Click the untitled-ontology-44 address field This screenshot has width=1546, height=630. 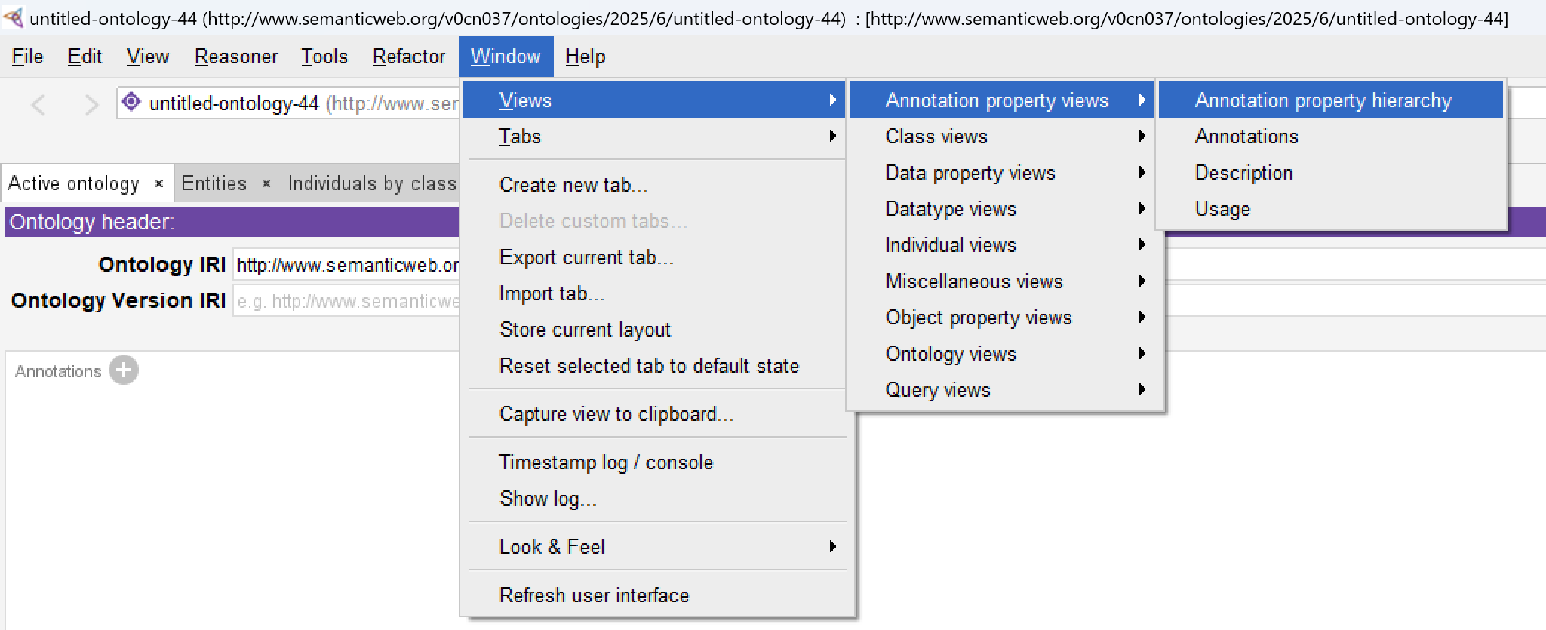coord(288,103)
